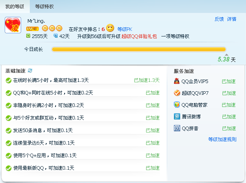Image resolution: width=246 pixels, height=183 pixels.
Task: Refresh the 基础加速 section
Action: click(x=30, y=71)
